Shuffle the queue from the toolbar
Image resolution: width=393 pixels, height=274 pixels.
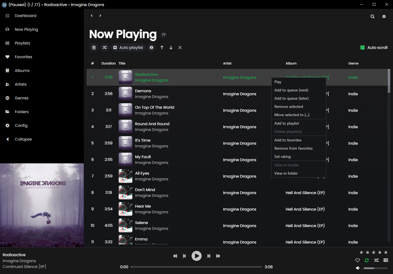pos(105,47)
